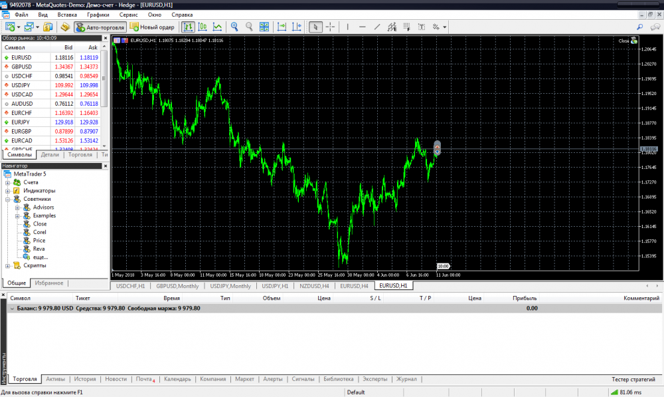Toggle the Авто-торговля auto-trading button
The image size is (664, 397).
tap(100, 27)
